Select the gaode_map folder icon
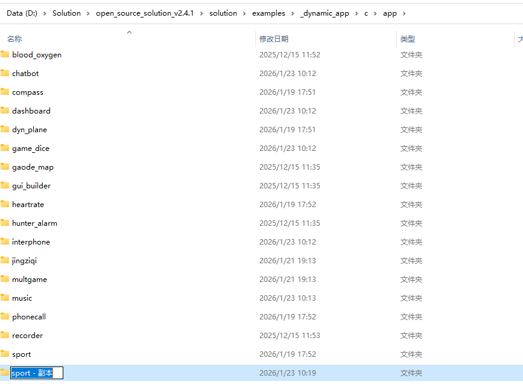 coord(5,166)
